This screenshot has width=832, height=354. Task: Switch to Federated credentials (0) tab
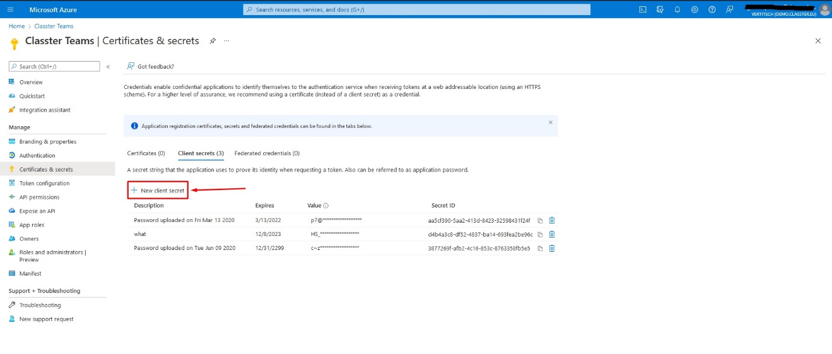267,153
